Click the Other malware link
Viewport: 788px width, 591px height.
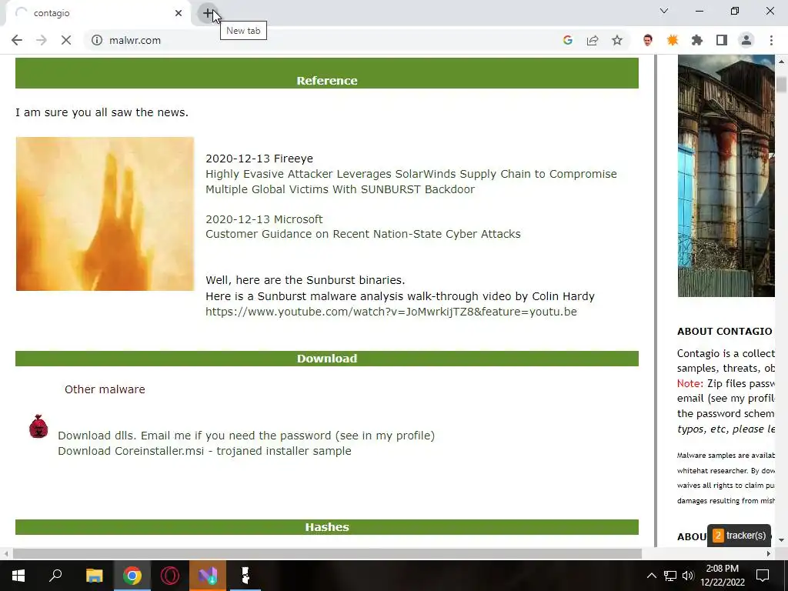click(105, 389)
